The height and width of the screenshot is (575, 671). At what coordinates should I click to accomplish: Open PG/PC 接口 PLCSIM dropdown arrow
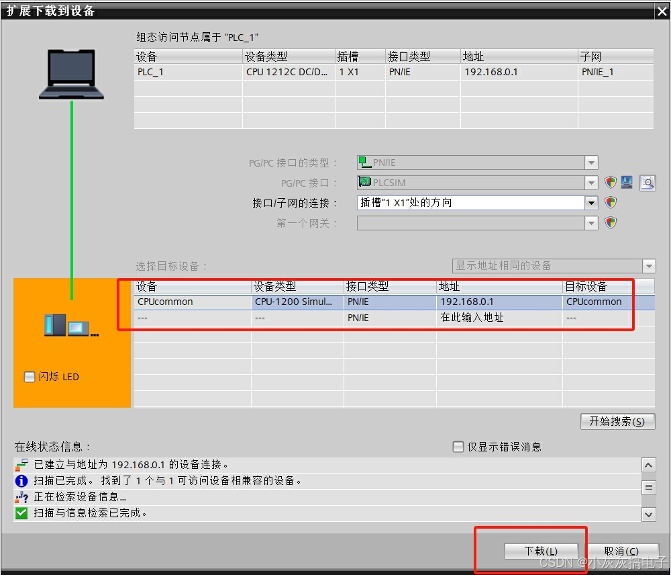(591, 183)
